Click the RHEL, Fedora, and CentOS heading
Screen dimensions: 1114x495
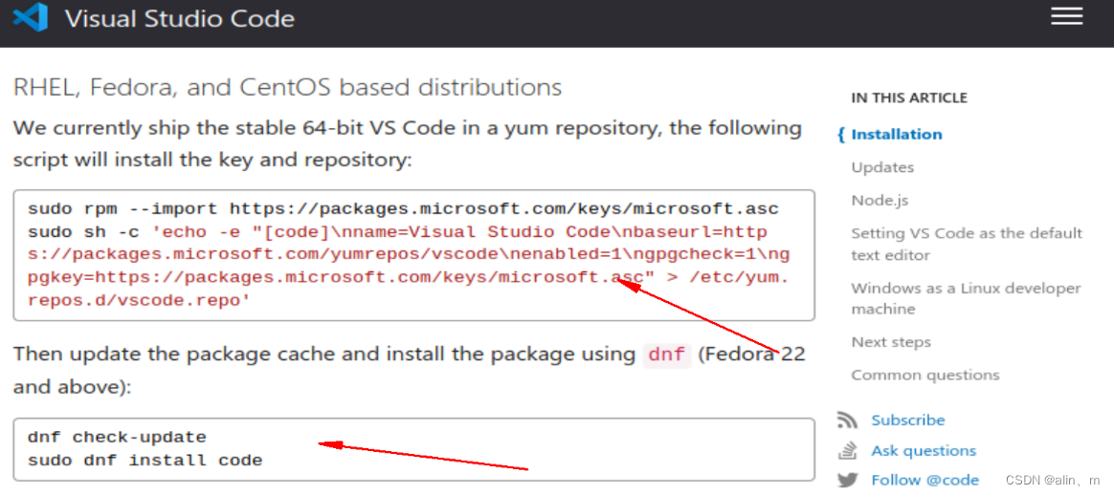[287, 88]
